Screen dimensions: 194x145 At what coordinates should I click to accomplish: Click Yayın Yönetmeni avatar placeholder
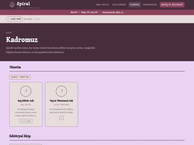61,91
